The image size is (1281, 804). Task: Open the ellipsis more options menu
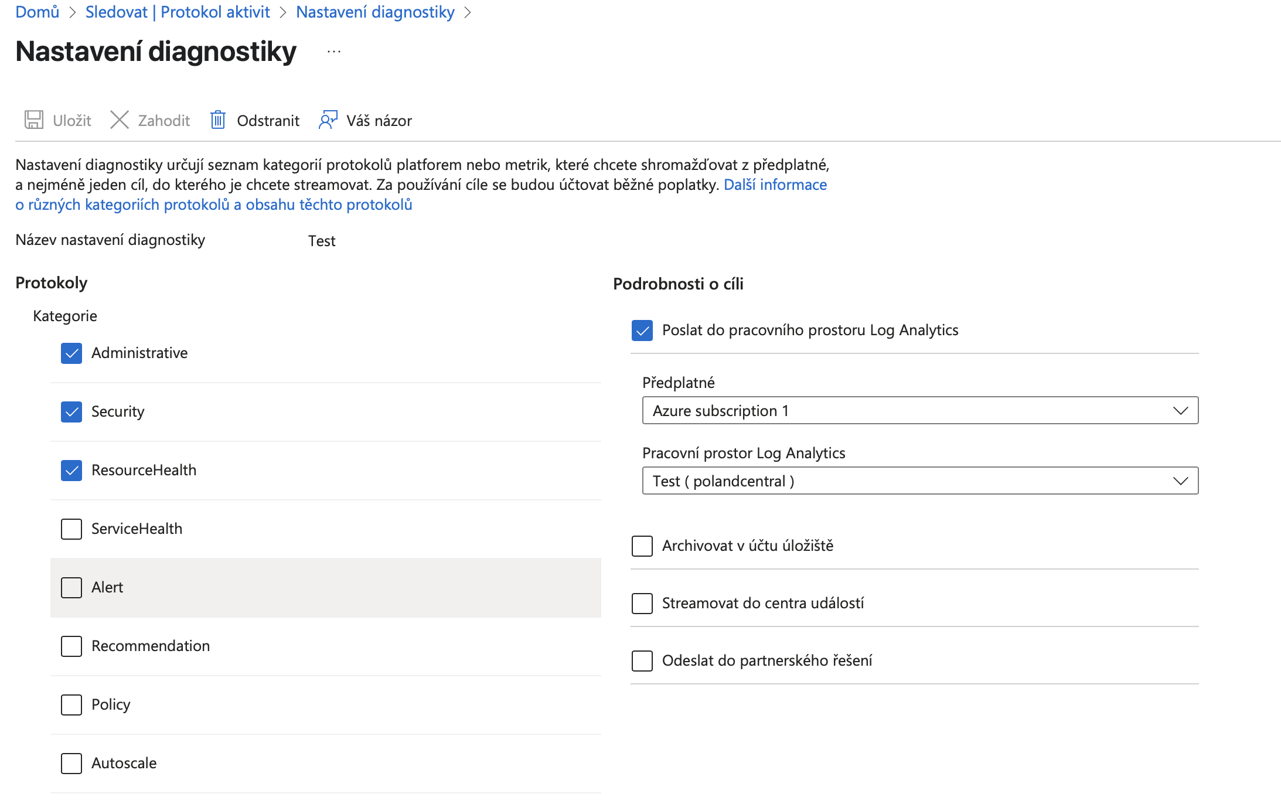click(334, 52)
